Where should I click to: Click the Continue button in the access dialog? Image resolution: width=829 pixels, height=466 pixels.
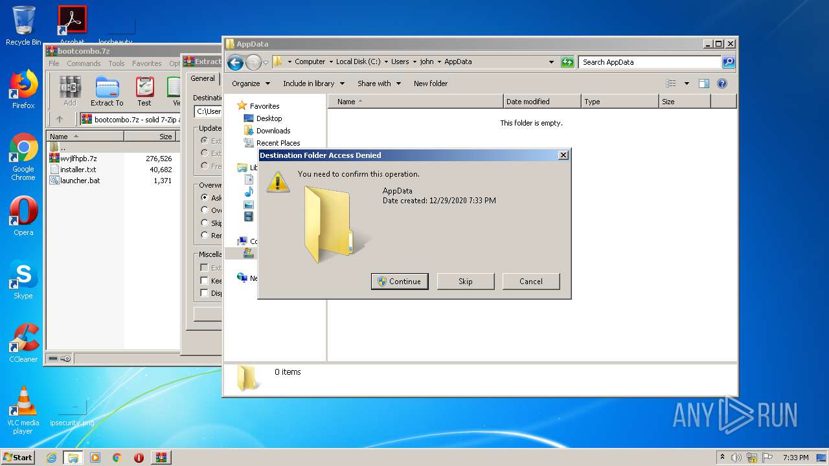[400, 281]
